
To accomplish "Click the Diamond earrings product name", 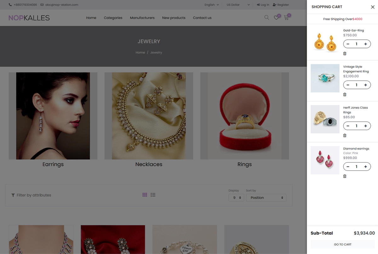I will click(x=356, y=148).
